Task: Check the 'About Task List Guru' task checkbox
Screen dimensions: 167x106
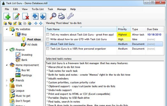Action: [x=48, y=44]
